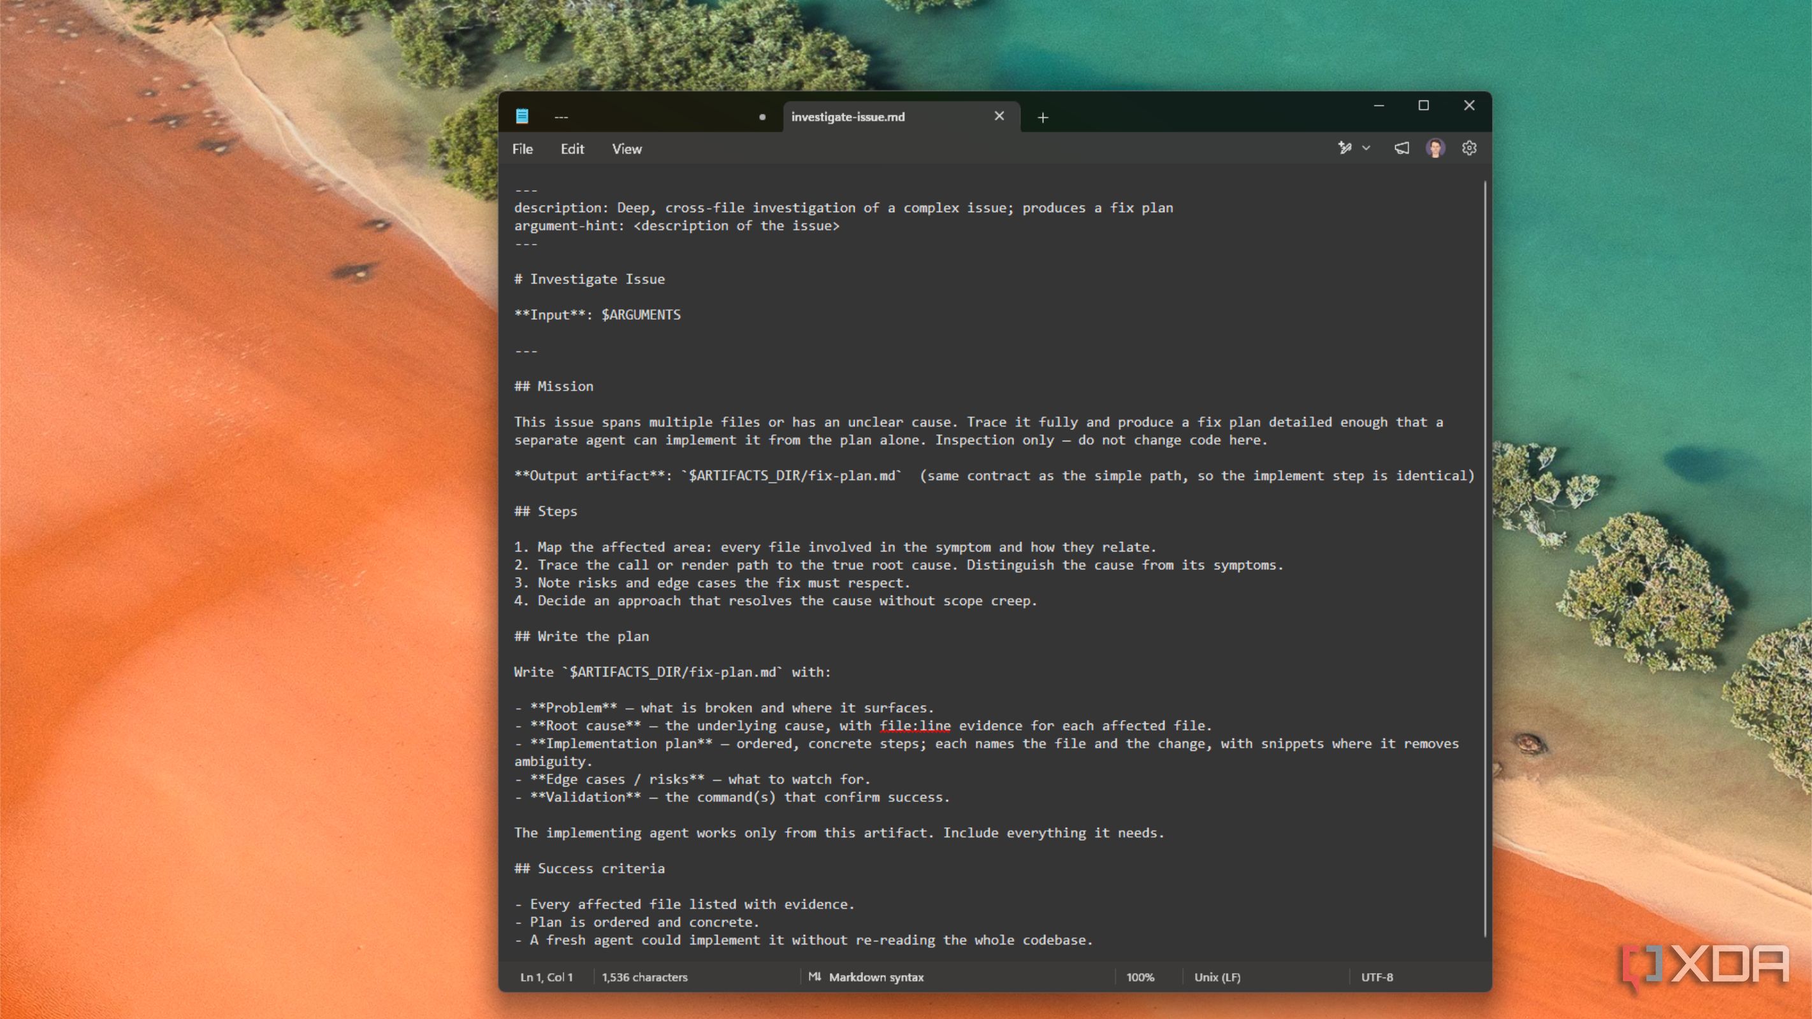1812x1019 pixels.
Task: Click the Markdown icon in status bar
Action: (815, 977)
